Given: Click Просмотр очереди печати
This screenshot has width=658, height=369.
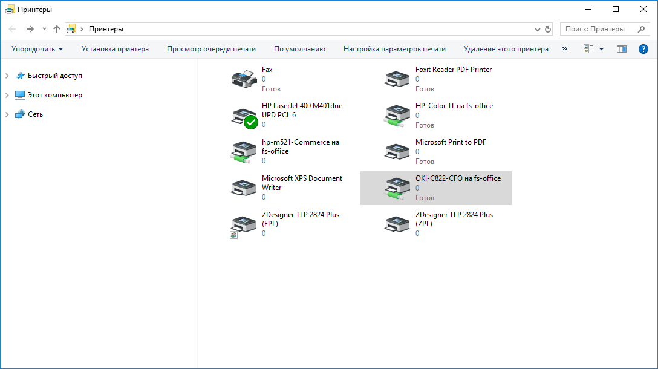Looking at the screenshot, I should tap(211, 49).
